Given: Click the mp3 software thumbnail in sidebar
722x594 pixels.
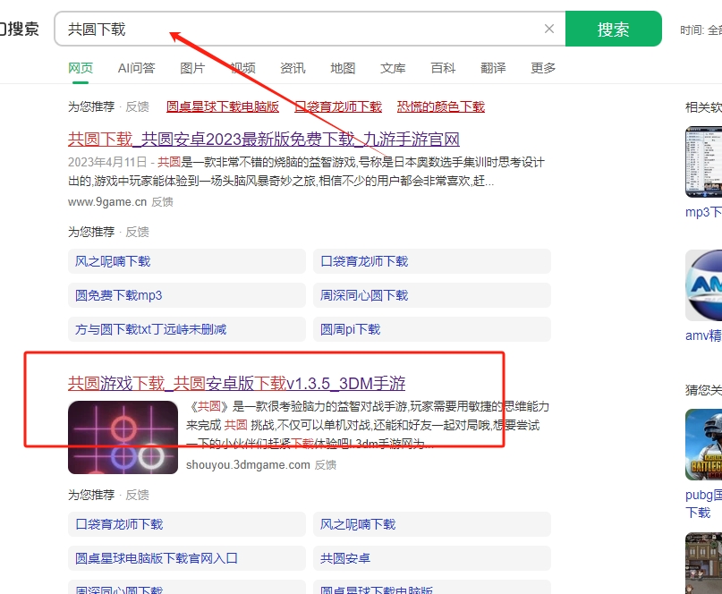Looking at the screenshot, I should tap(703, 162).
